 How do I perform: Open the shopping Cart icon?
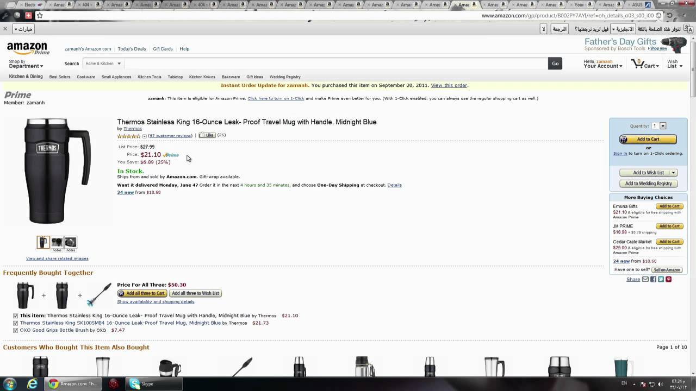point(645,64)
